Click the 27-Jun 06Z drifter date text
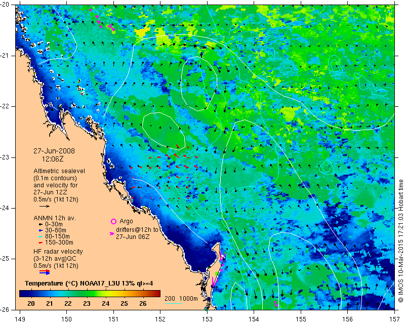 point(133,236)
